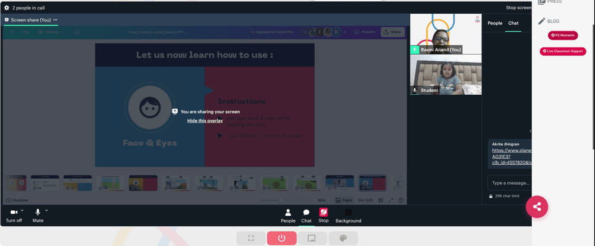Select slide thumbnail 52
595x246 pixels.
[x=307, y=183]
